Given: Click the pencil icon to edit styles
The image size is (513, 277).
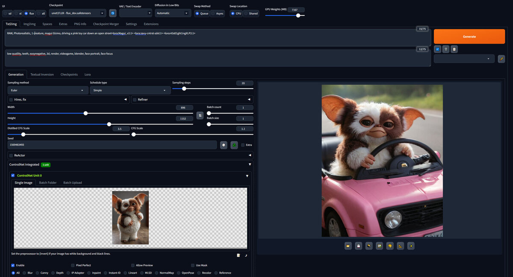Looking at the screenshot, I should coord(501,59).
